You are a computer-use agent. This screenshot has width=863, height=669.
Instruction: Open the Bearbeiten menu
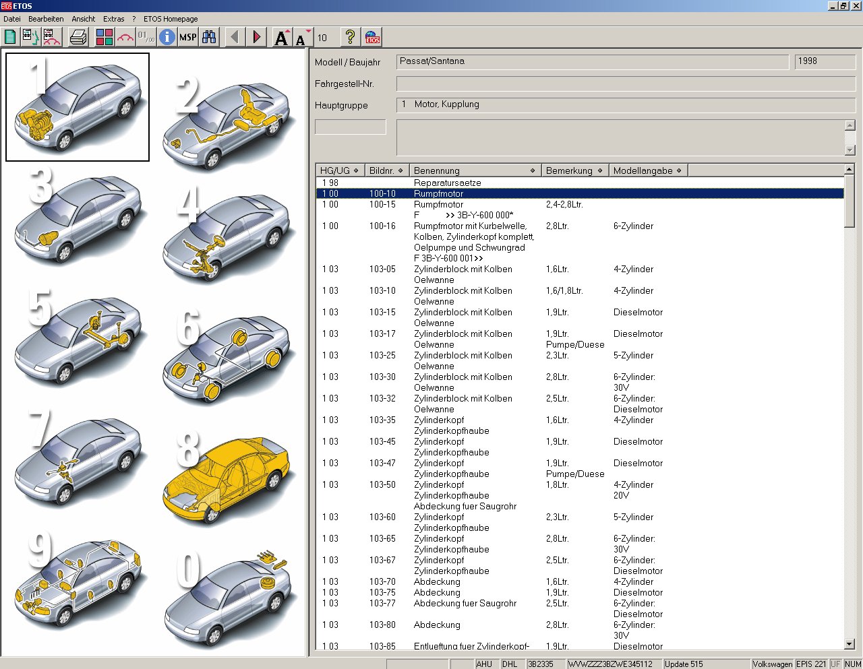click(x=46, y=19)
